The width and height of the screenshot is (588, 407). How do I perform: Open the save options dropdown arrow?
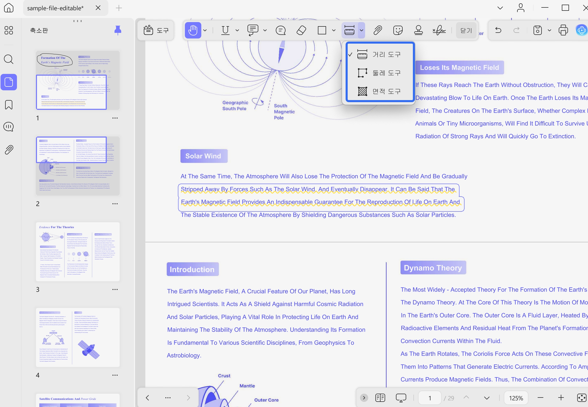pyautogui.click(x=549, y=30)
